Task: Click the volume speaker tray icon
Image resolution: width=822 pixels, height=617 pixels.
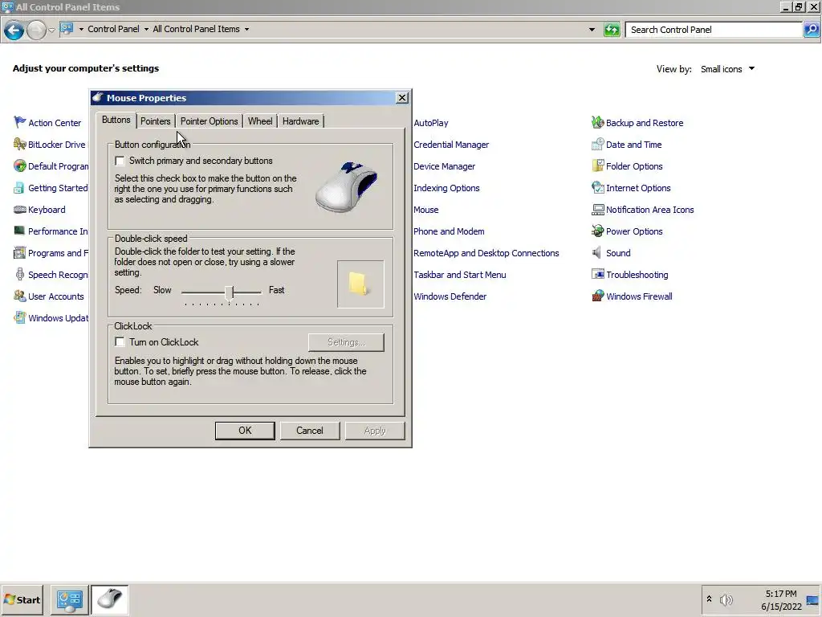Action: [726, 599]
